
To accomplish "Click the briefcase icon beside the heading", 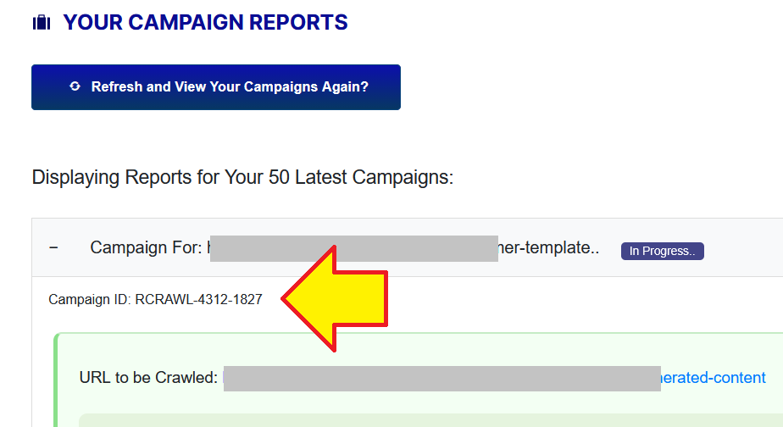I will (x=41, y=23).
